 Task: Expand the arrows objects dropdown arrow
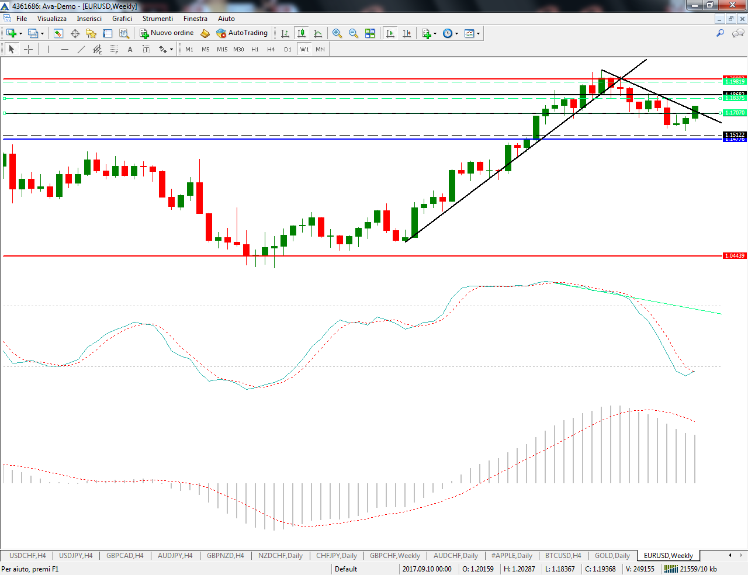[171, 50]
